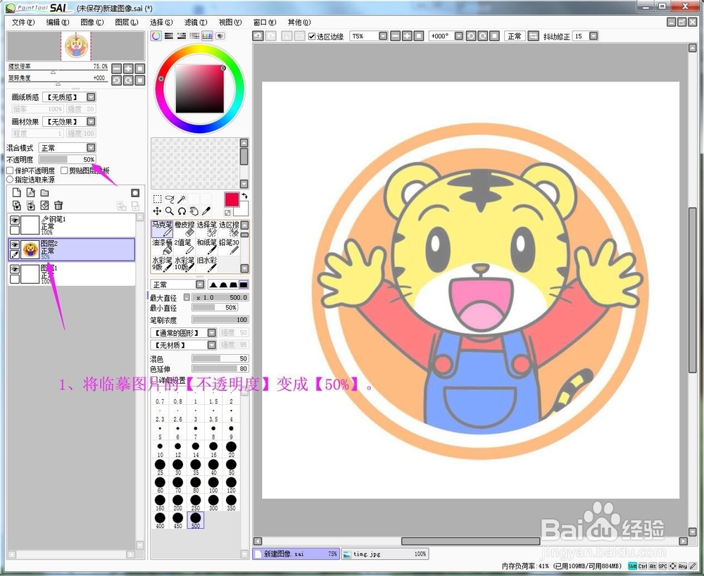Screen dimensions: 704x576
Task: Select the lasso selection tool
Action: click(x=169, y=199)
